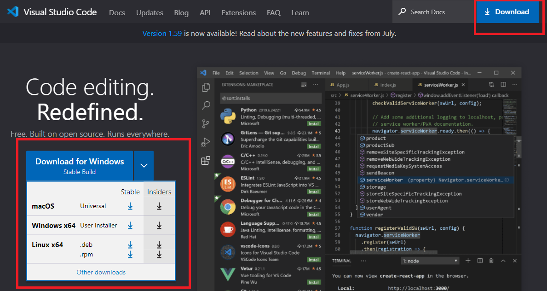Download Windows x64 Insiders build
Viewport: 547px width, 291px height.
pyautogui.click(x=159, y=226)
